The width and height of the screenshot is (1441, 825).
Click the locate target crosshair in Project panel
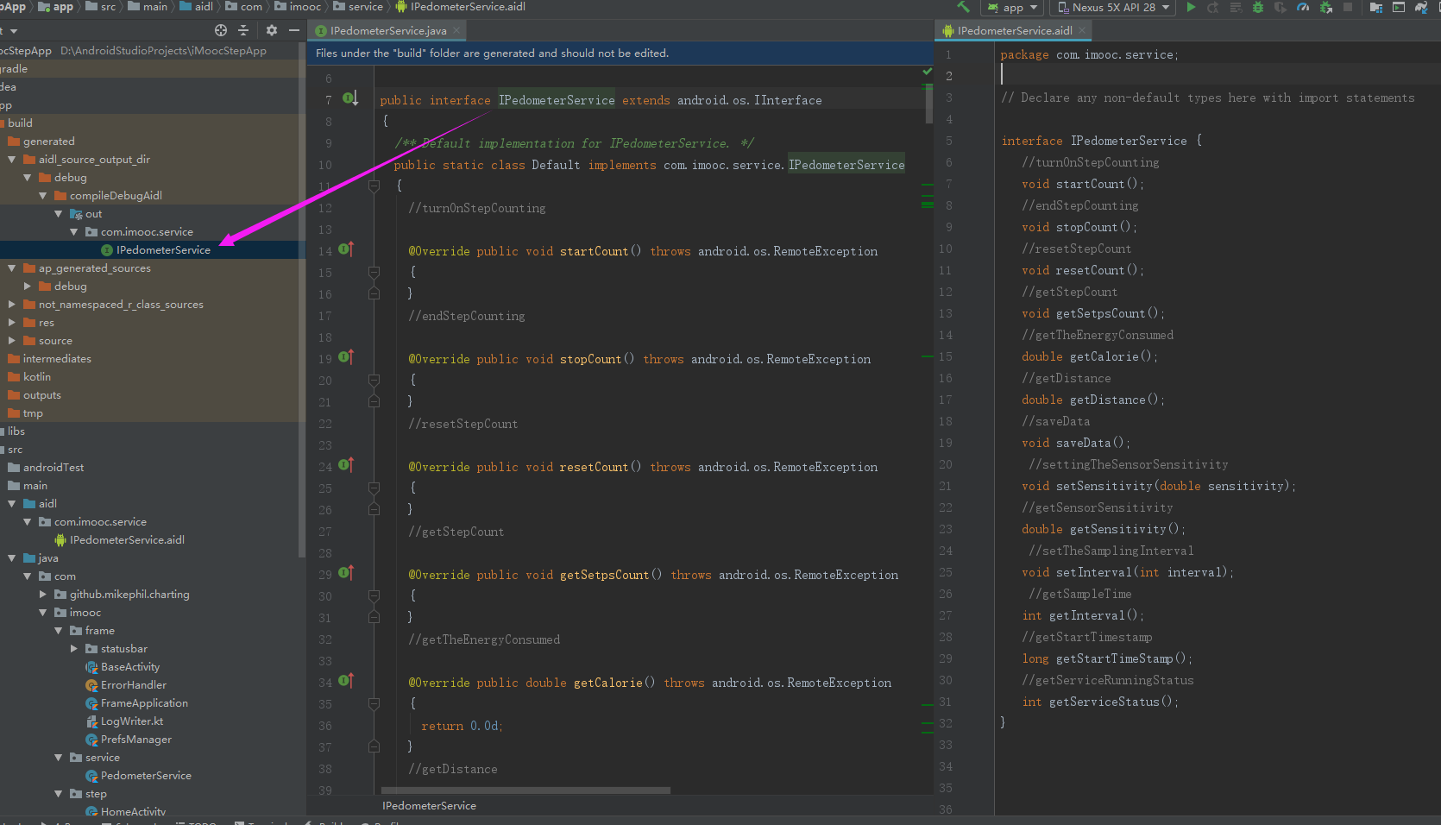(x=221, y=30)
